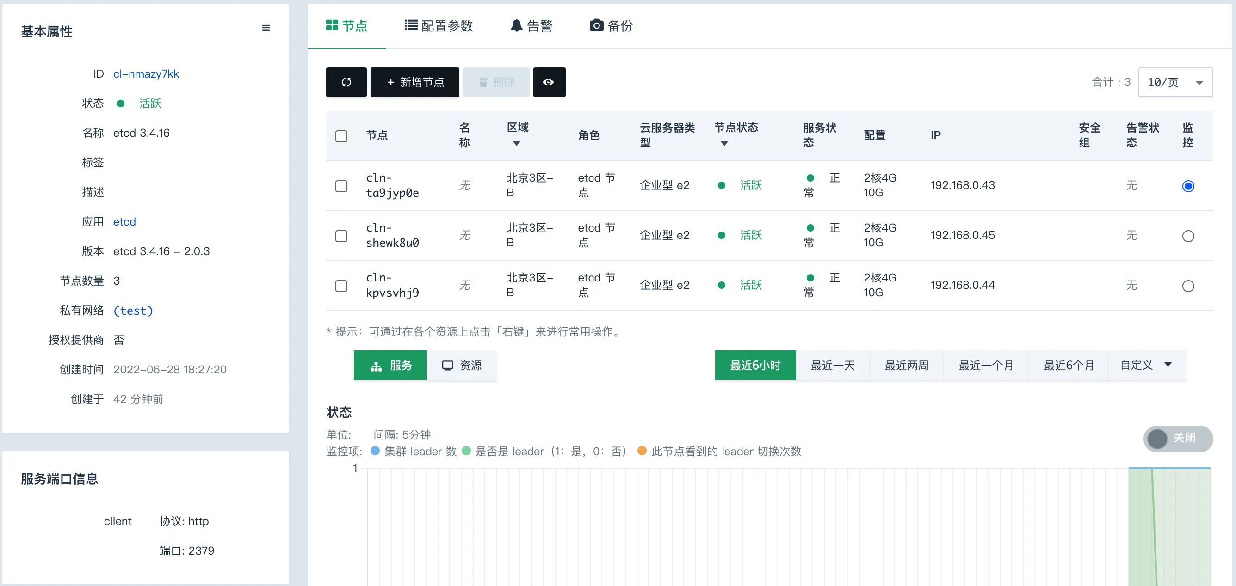Toggle the 集群 leader 数 legend swatch
Image resolution: width=1236 pixels, height=586 pixels.
[x=375, y=451]
